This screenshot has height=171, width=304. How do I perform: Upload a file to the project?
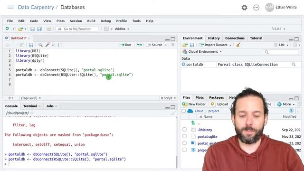(219, 104)
